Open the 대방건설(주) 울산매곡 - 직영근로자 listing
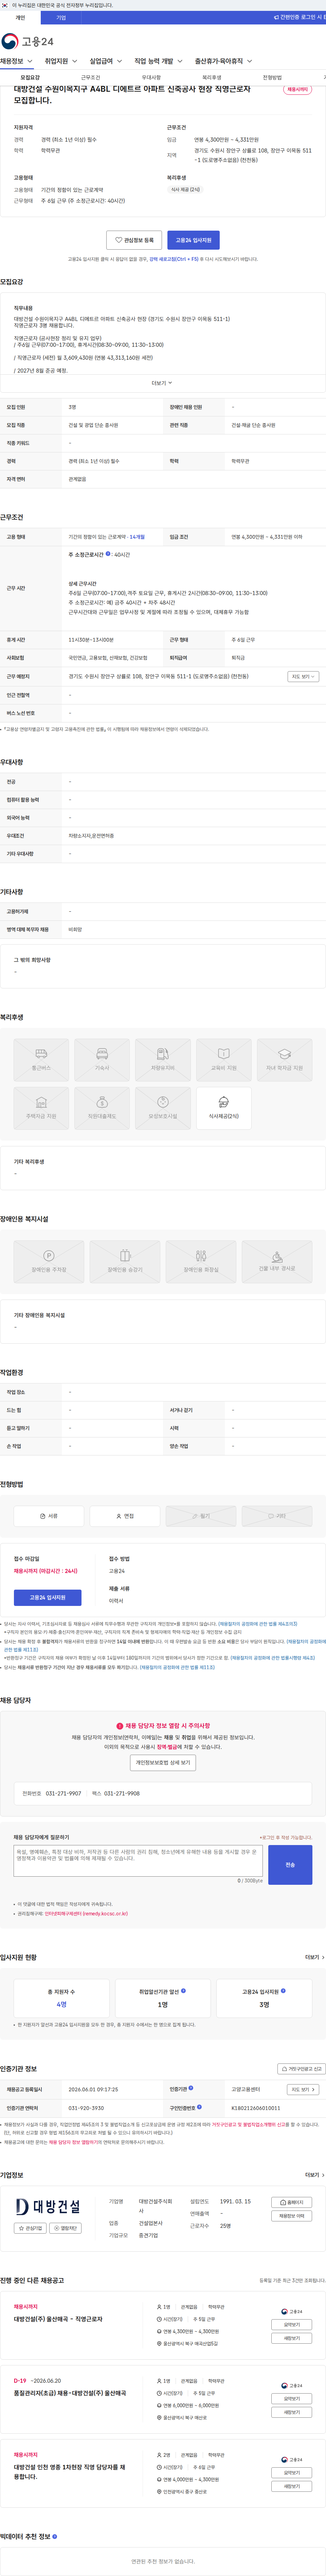Screen dimensions: 326x2576 58,2319
